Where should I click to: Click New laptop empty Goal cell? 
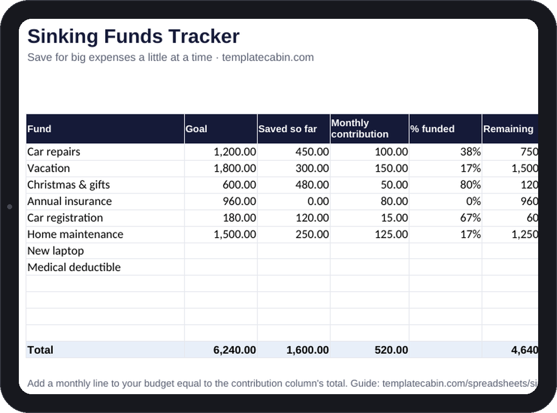tap(221, 251)
